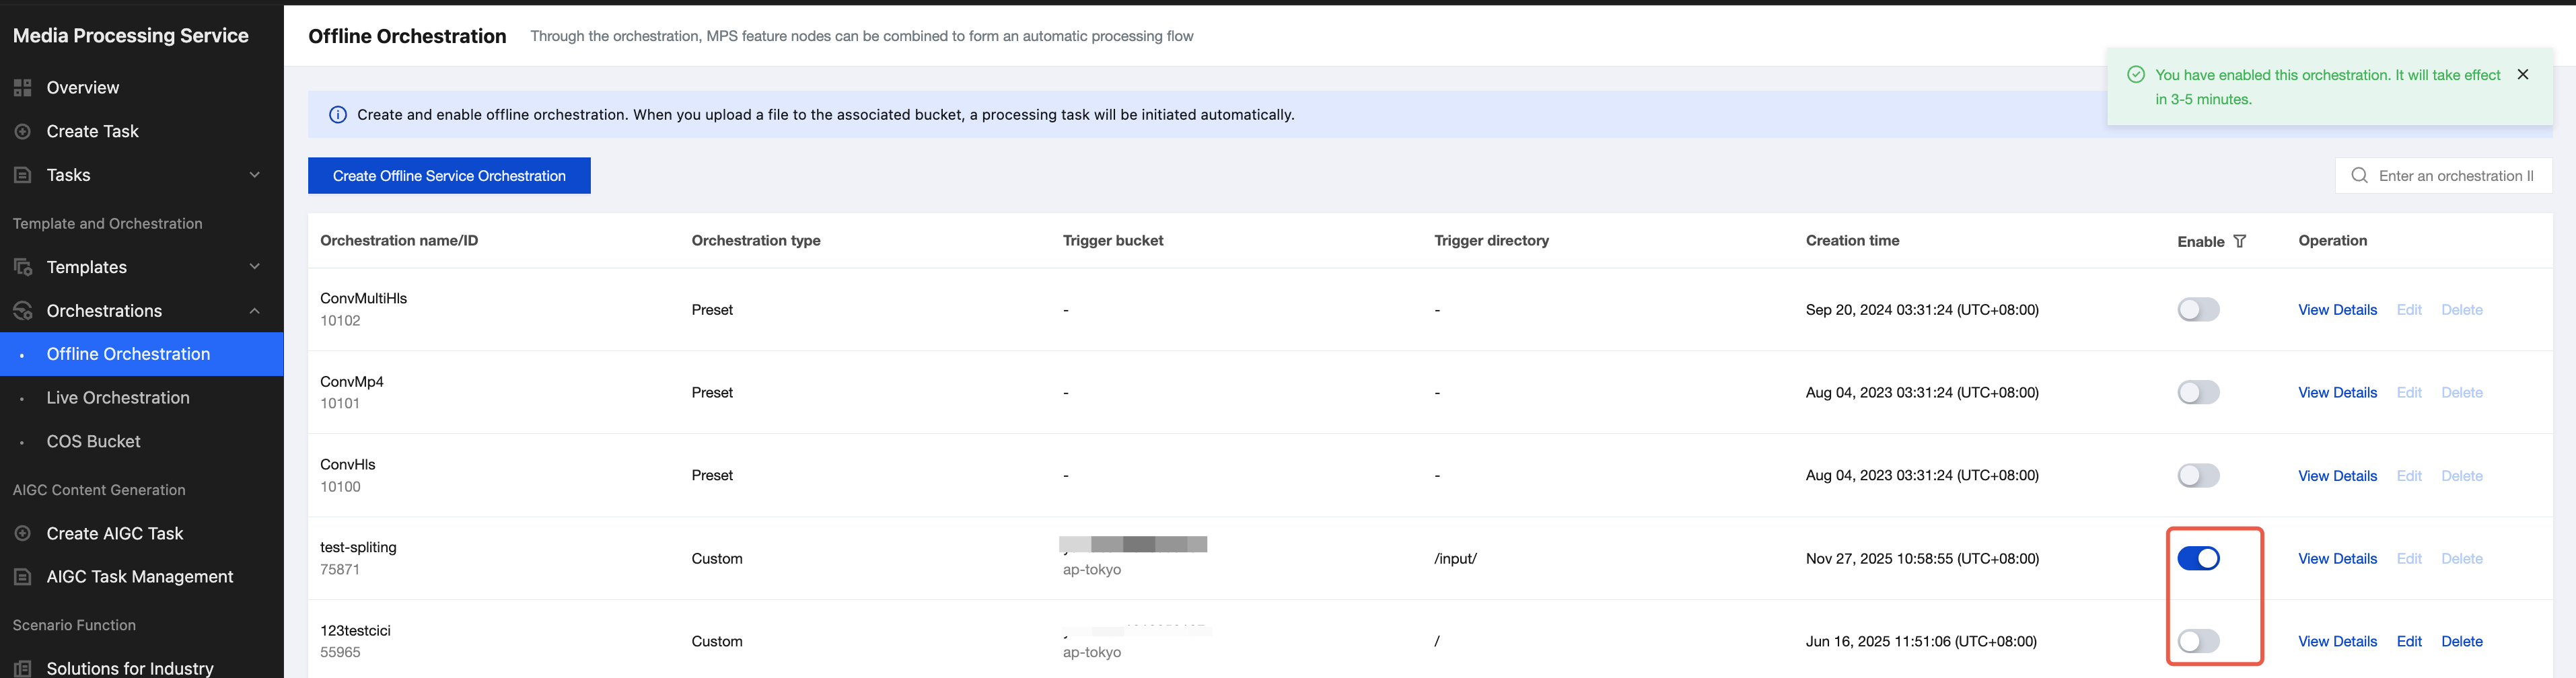Screen dimensions: 2576x678
Task: Enable the ConvMultiHls orchestration toggle
Action: tap(2197, 310)
